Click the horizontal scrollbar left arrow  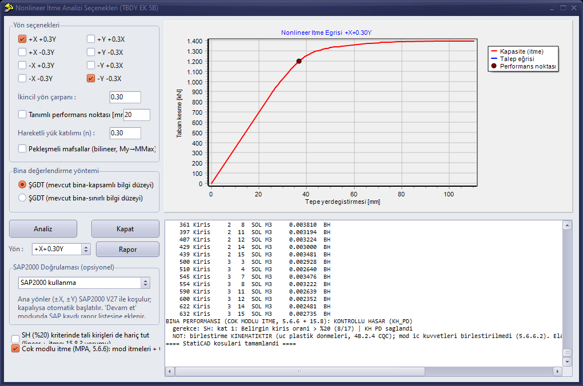(170, 371)
